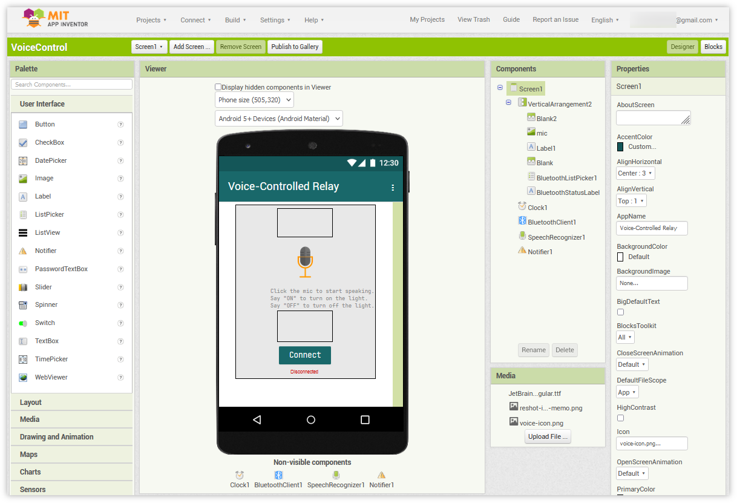This screenshot has width=737, height=503.
Task: Click the Notifier component icon in Palette
Action: click(x=23, y=251)
